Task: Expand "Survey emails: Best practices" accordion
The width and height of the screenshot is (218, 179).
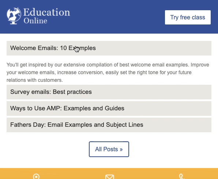Action: (x=109, y=92)
